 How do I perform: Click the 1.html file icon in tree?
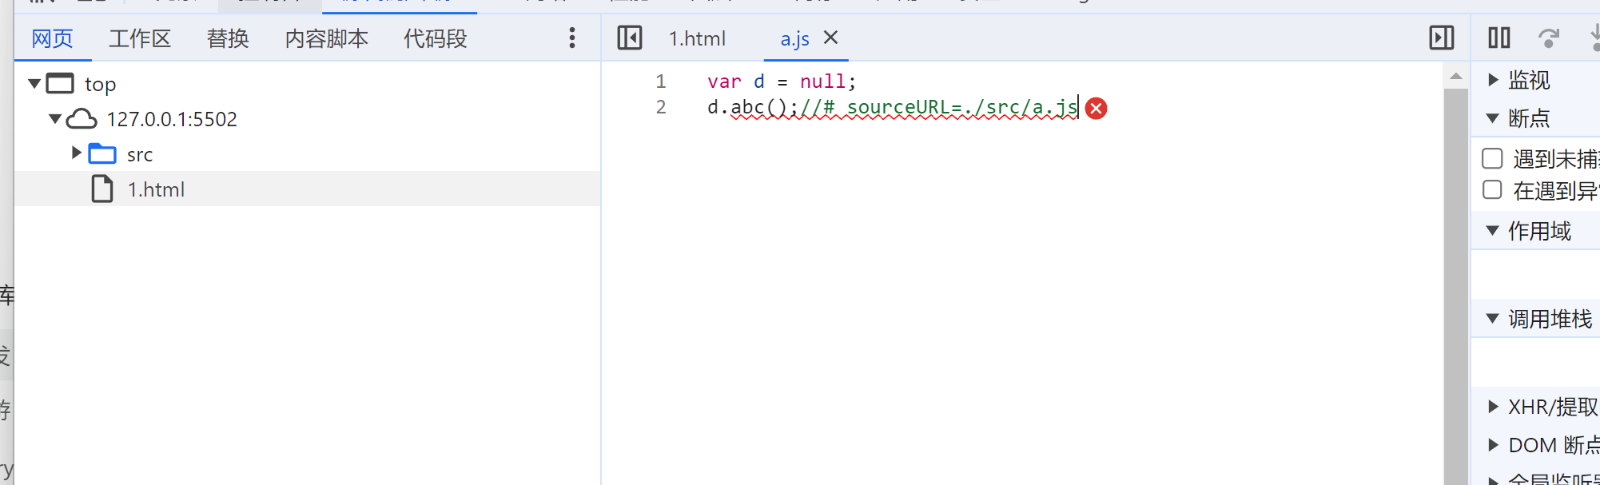click(102, 189)
